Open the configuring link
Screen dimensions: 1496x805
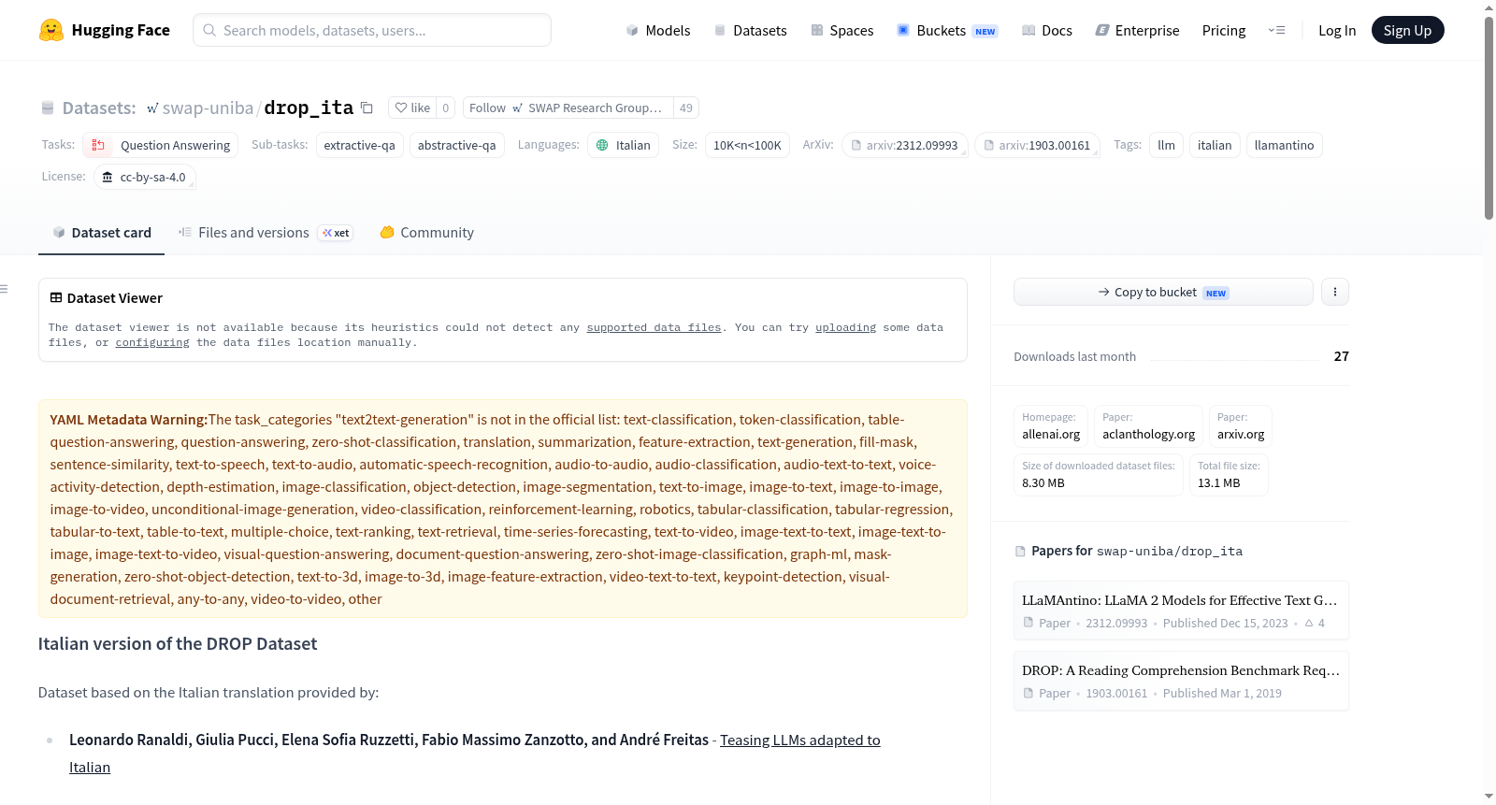click(152, 342)
